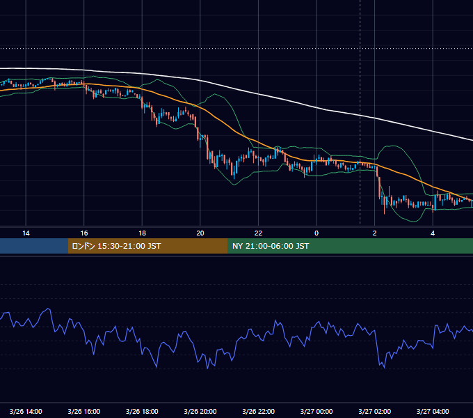The image size is (473, 418).
Task: Click the blue session bar before London
Action: point(34,246)
